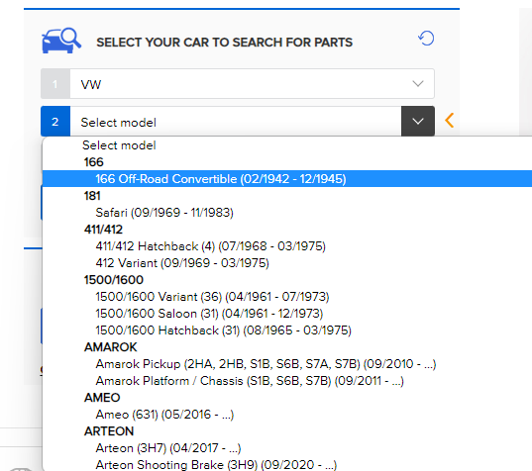Viewport: 532px width, 471px height.
Task: Open the VW make dropdown
Action: tap(238, 84)
